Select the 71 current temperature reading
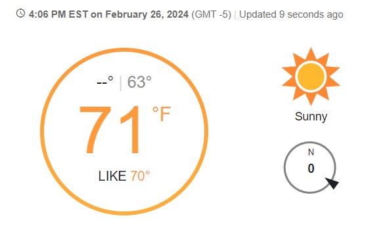This screenshot has width=381, height=237. (110, 130)
